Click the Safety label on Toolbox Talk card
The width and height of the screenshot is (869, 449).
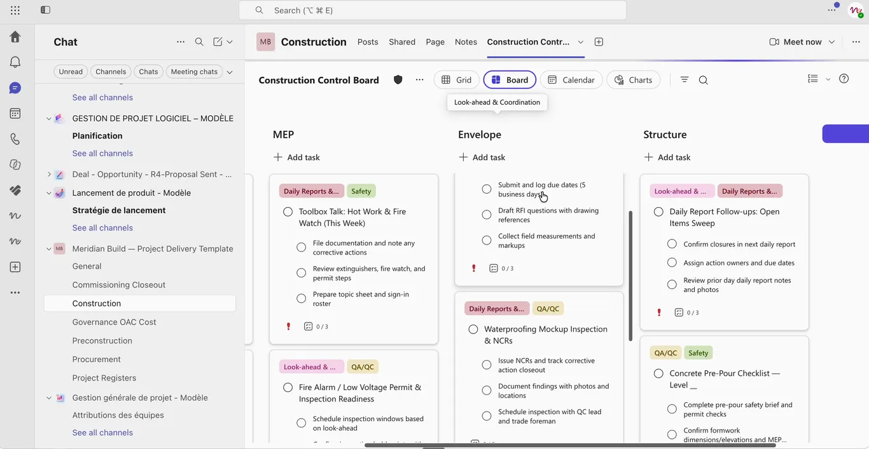click(x=361, y=191)
